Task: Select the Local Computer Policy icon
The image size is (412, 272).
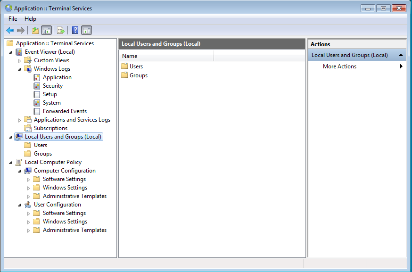Action: pyautogui.click(x=19, y=162)
